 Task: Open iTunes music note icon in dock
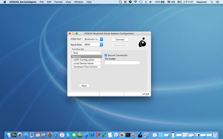[62, 135]
